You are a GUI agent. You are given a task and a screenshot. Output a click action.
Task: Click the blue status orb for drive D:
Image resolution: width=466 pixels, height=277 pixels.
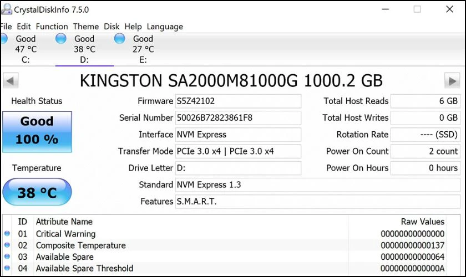coord(61,38)
